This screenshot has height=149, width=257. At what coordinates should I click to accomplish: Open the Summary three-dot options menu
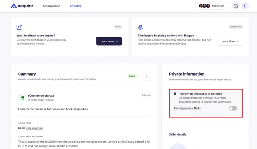tap(147, 76)
